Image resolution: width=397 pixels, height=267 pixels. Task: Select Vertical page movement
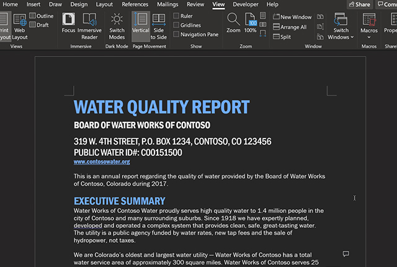point(141,24)
